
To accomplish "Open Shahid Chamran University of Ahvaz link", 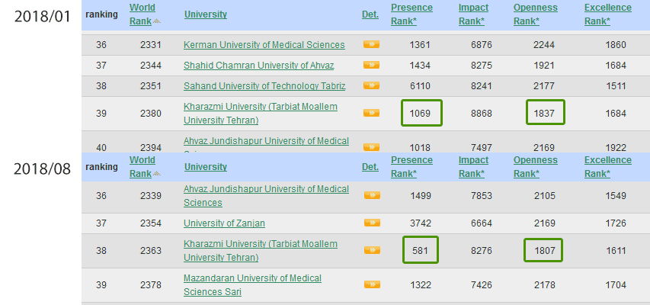I will pyautogui.click(x=258, y=66).
